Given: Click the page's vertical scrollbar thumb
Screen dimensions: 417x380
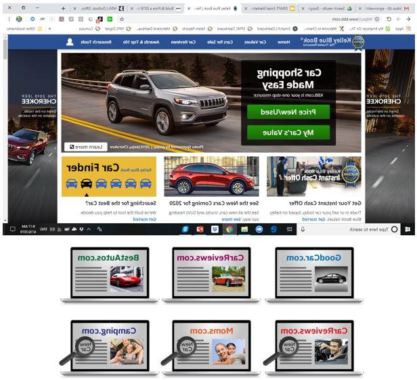Looking at the screenshot, I should tap(5, 51).
